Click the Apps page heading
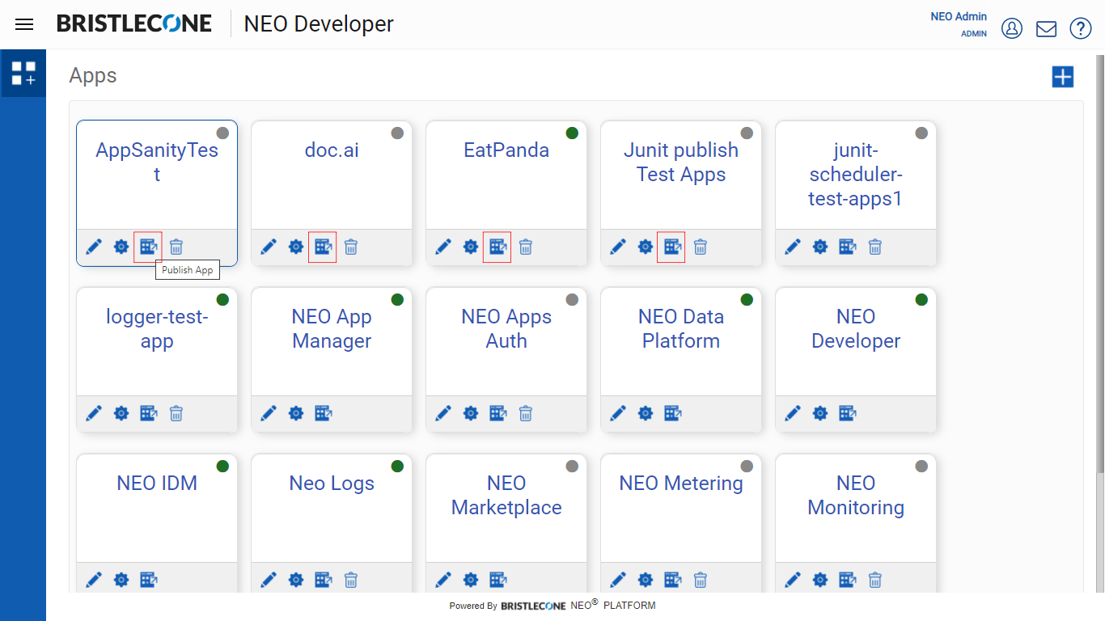The width and height of the screenshot is (1105, 621). pyautogui.click(x=93, y=75)
